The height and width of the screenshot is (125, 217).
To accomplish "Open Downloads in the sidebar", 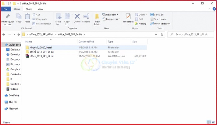I will click(x=13, y=54).
